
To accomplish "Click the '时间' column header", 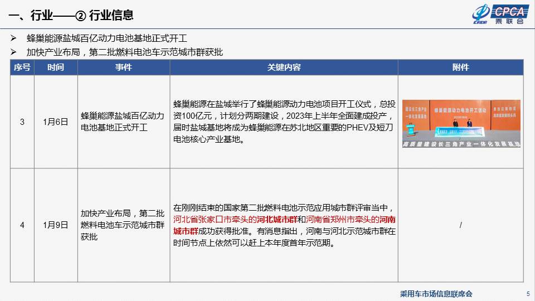I will [56, 67].
